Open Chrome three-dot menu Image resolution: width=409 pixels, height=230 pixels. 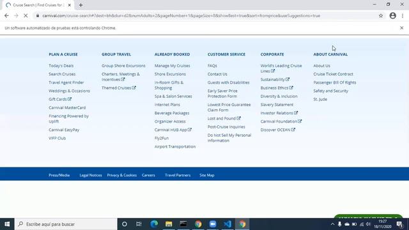pos(403,15)
